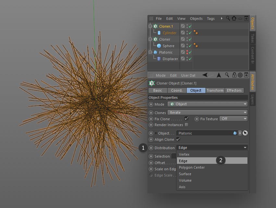
Task: Open the Clones dropdown showing Iterate
Action: [207, 112]
